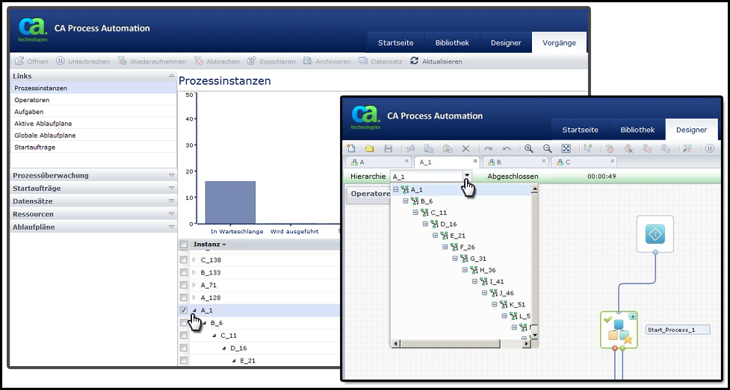Viewport: 730px width, 390px height.
Task: Switch to process tab A
Action: (380, 163)
